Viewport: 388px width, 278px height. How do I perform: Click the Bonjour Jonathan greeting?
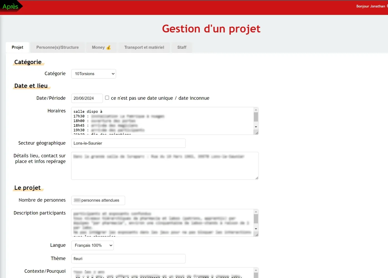point(371,6)
